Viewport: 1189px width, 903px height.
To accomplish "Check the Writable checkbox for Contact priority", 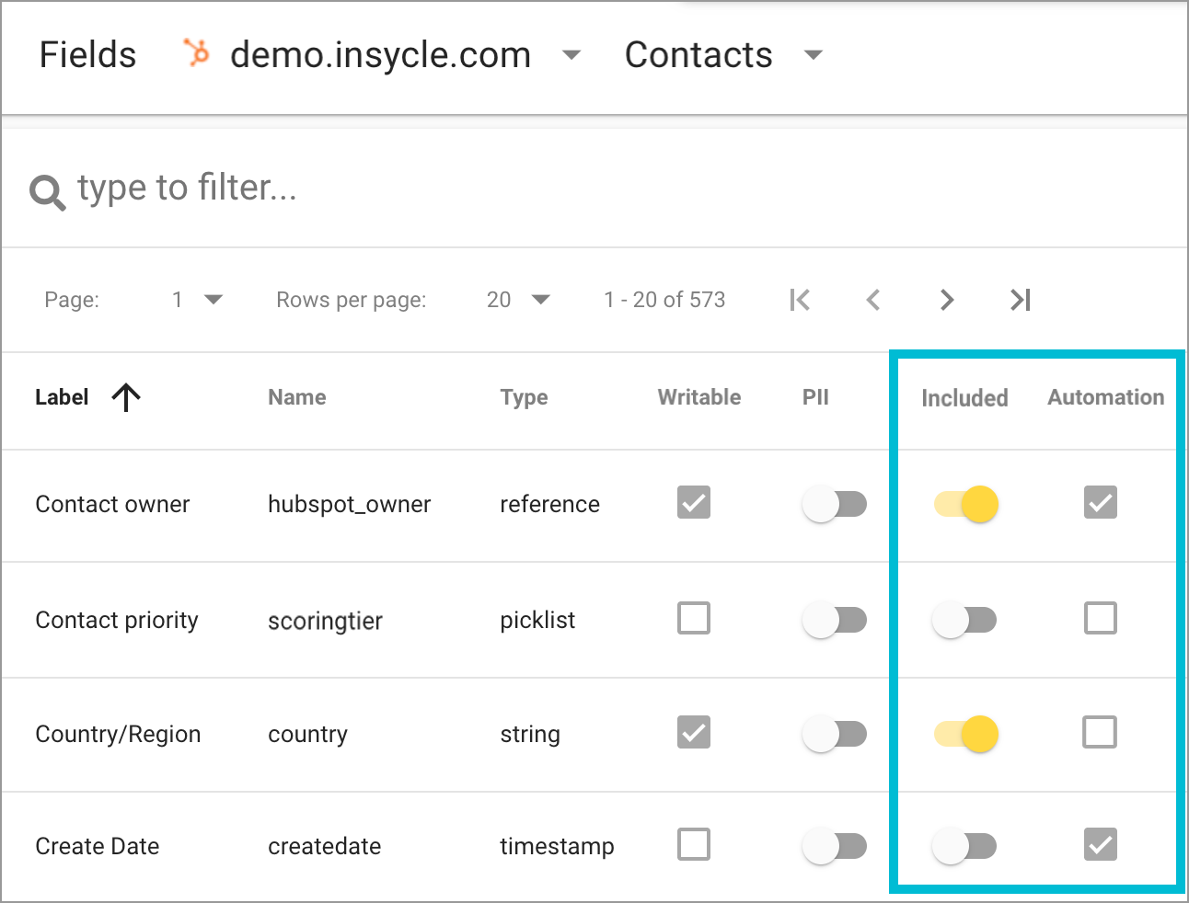I will point(693,618).
